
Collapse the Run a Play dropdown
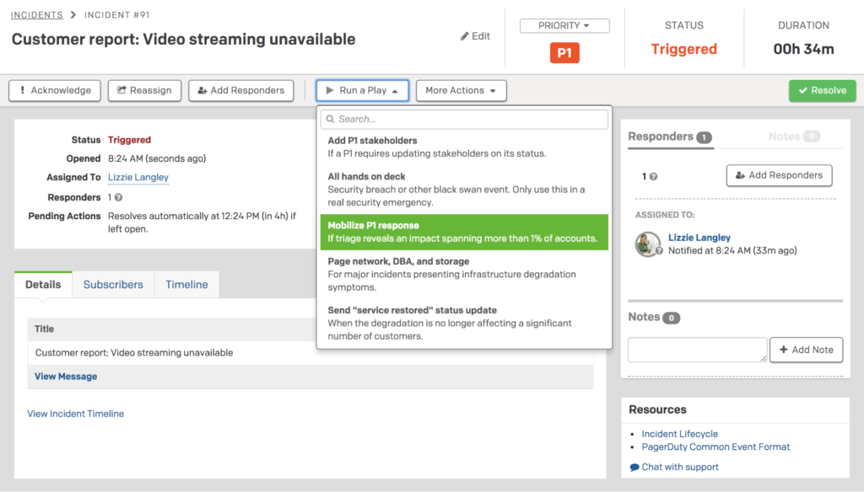[362, 90]
